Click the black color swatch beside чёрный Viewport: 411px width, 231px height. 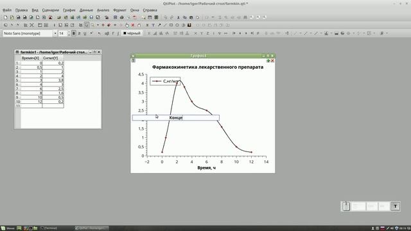pos(125,33)
